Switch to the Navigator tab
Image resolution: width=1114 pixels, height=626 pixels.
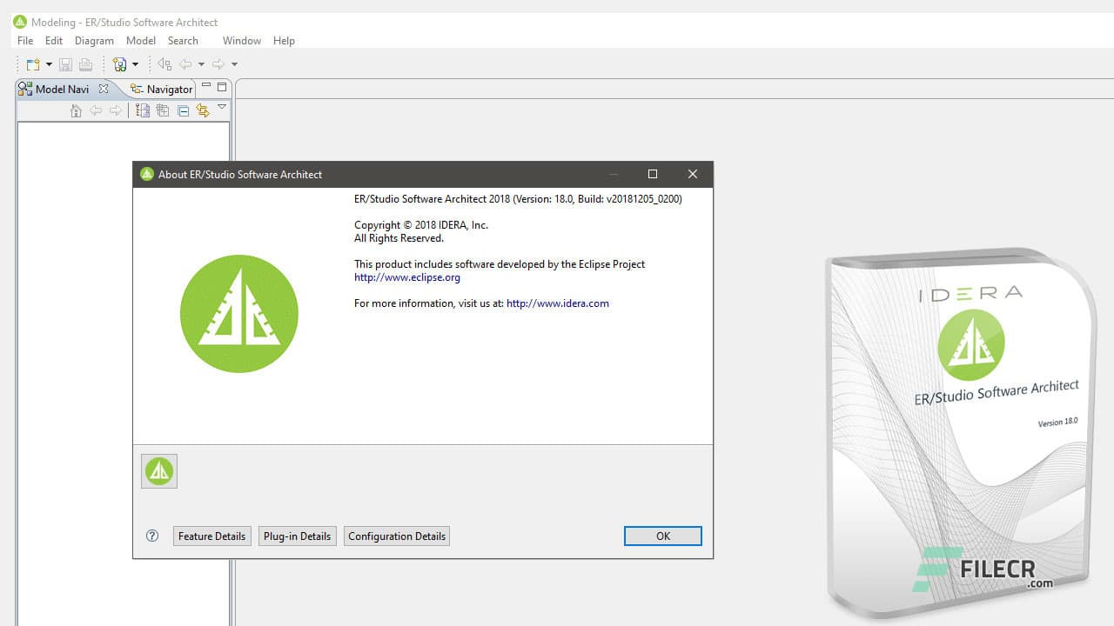coord(167,89)
